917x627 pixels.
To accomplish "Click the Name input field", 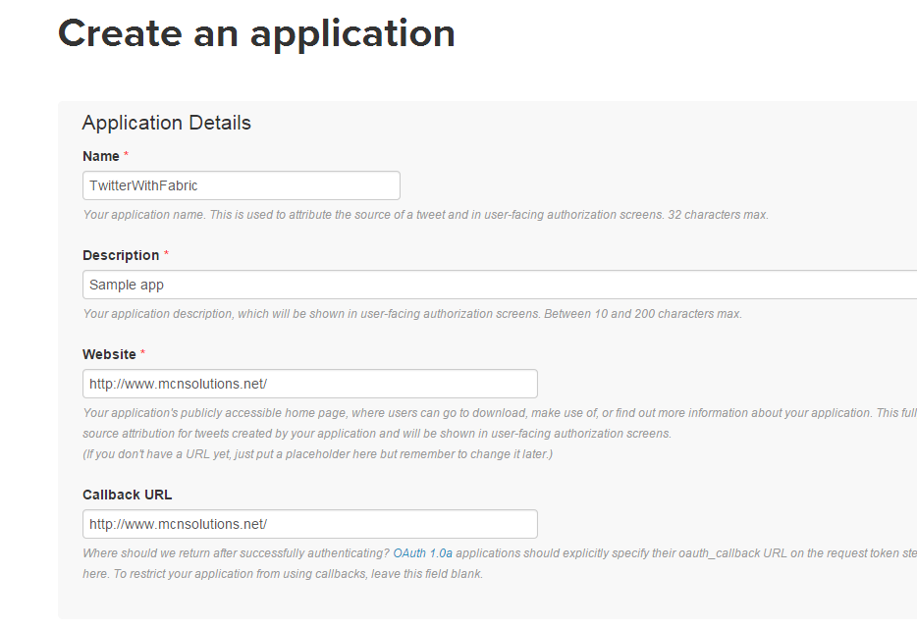I will 242,185.
